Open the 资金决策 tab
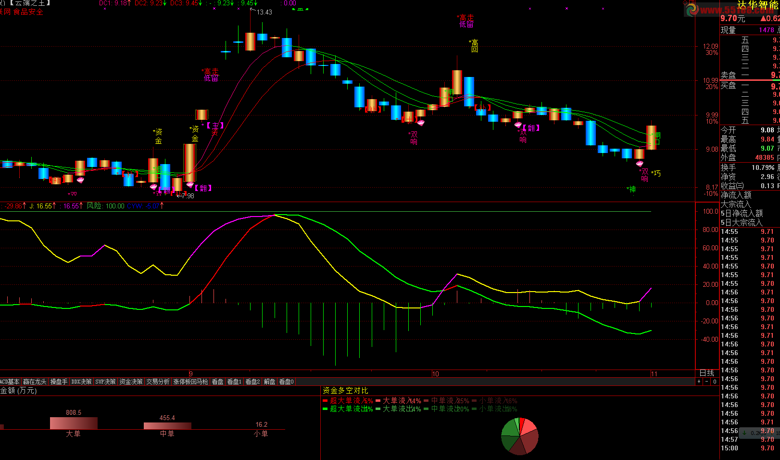The width and height of the screenshot is (780, 460). coord(131,382)
